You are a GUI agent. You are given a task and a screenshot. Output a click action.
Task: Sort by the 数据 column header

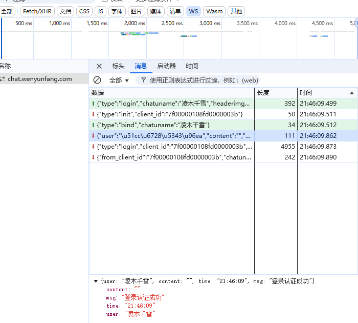pyautogui.click(x=172, y=93)
